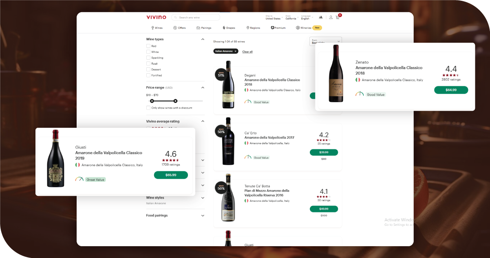Viewport: 490px width, 258px height.
Task: Tick Only show wines with a discount
Action: click(148, 108)
